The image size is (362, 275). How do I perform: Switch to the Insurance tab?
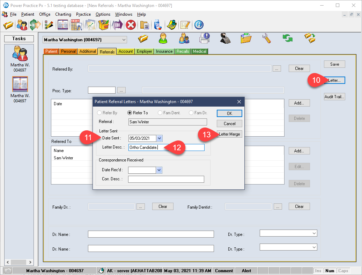164,51
